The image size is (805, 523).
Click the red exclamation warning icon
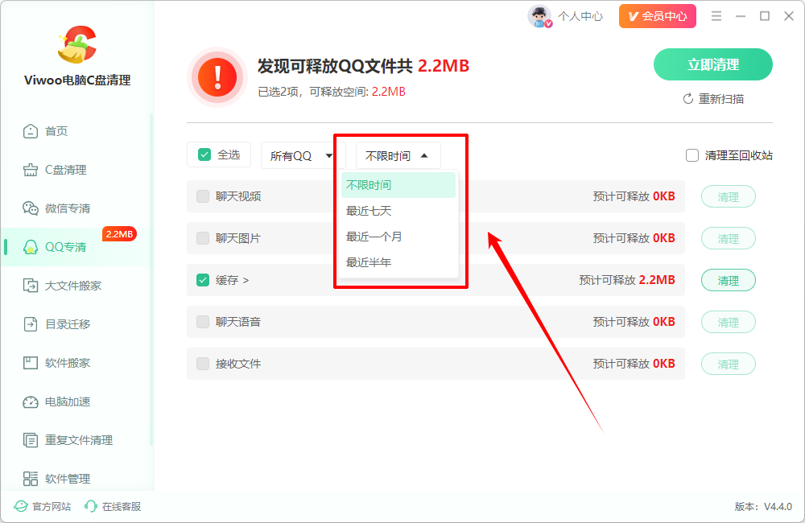(217, 77)
